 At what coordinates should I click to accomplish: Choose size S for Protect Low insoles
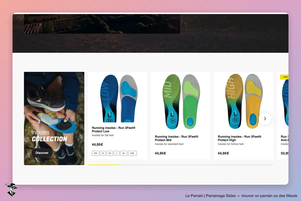[103, 153]
